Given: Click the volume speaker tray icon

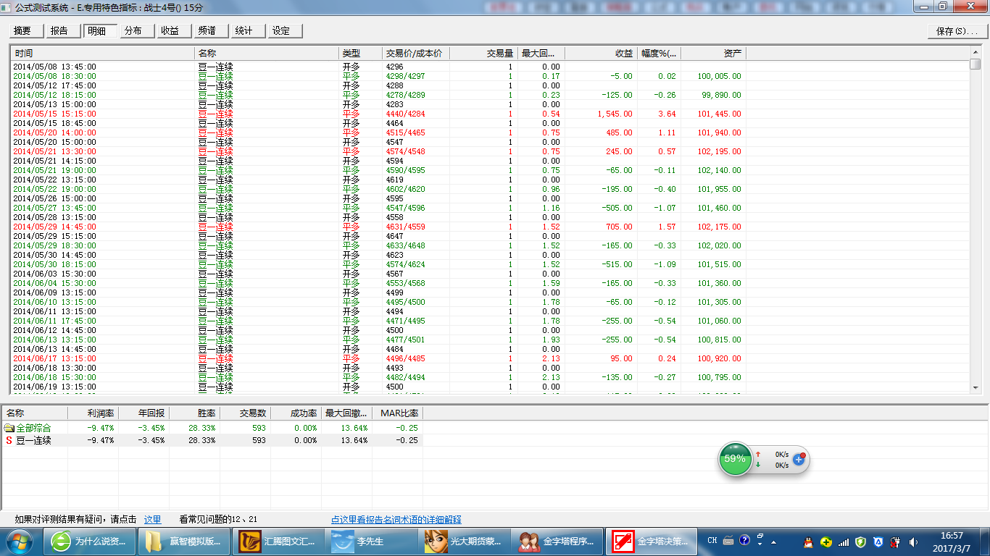Looking at the screenshot, I should [914, 542].
